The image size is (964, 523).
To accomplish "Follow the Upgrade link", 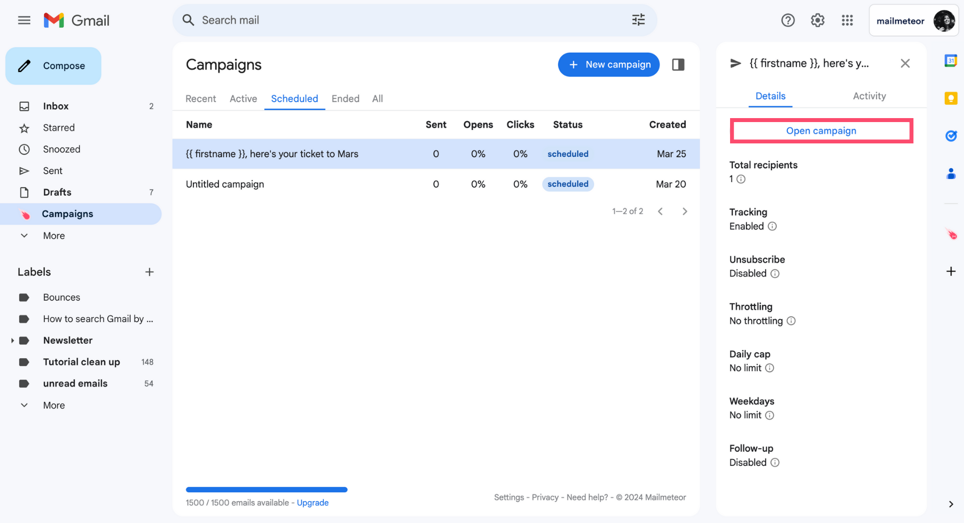I will tap(312, 503).
